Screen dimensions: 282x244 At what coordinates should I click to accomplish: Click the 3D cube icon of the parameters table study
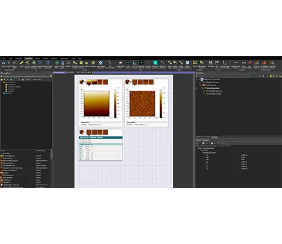pyautogui.click(x=82, y=132)
